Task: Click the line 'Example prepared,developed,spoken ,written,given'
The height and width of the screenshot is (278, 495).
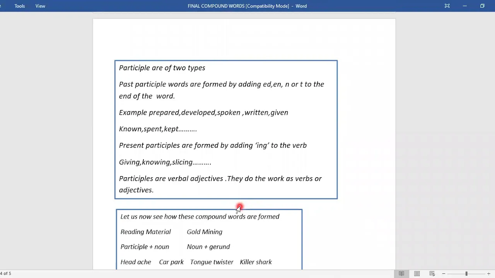Action: [203, 112]
